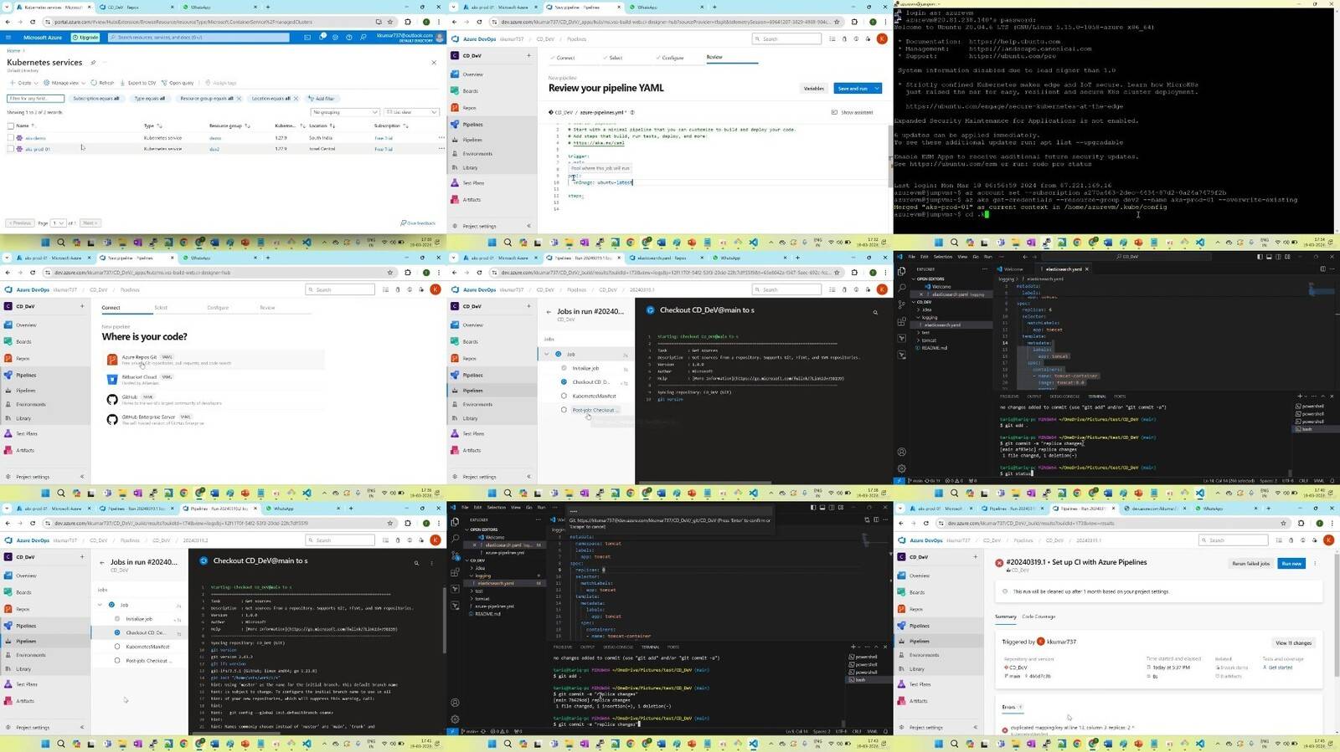1340x752 pixels.
Task: Open the Azure portal settings gear
Action: coord(336,38)
